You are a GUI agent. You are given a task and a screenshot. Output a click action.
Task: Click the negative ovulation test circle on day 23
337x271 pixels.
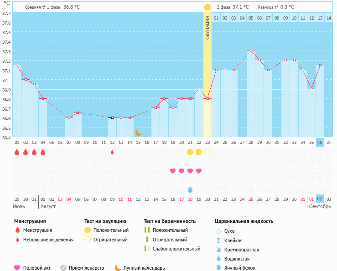point(207,152)
